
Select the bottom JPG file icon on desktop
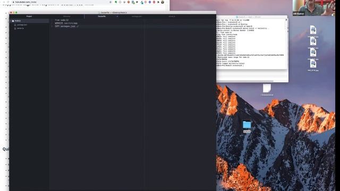(313, 64)
